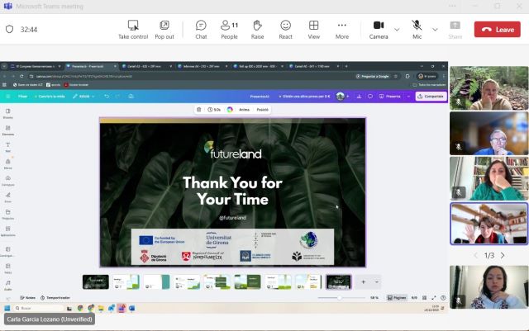The image size is (529, 331).
Task: Open the React emoji options
Action: (285, 30)
